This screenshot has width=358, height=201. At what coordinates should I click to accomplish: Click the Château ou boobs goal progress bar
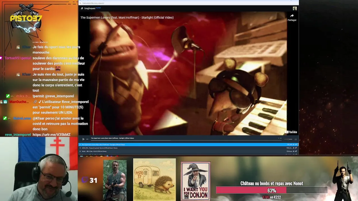click(x=272, y=190)
